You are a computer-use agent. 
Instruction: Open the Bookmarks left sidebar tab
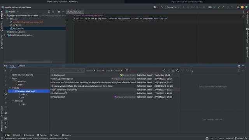(x=2, y=125)
